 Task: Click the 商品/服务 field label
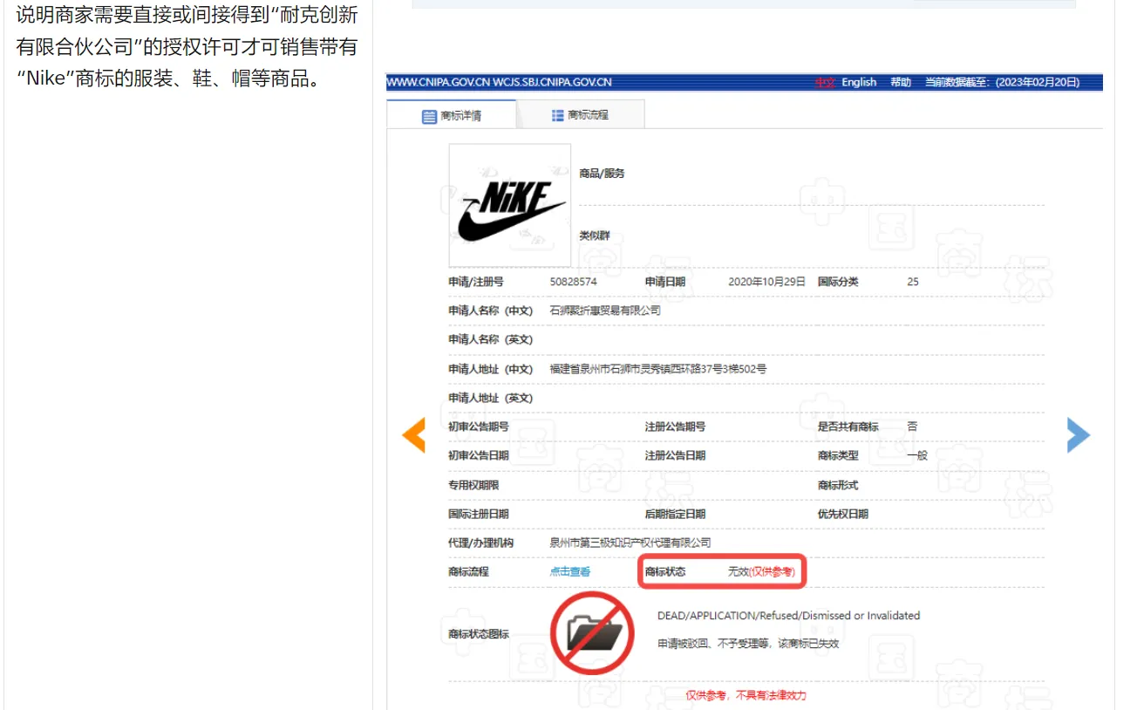[602, 174]
